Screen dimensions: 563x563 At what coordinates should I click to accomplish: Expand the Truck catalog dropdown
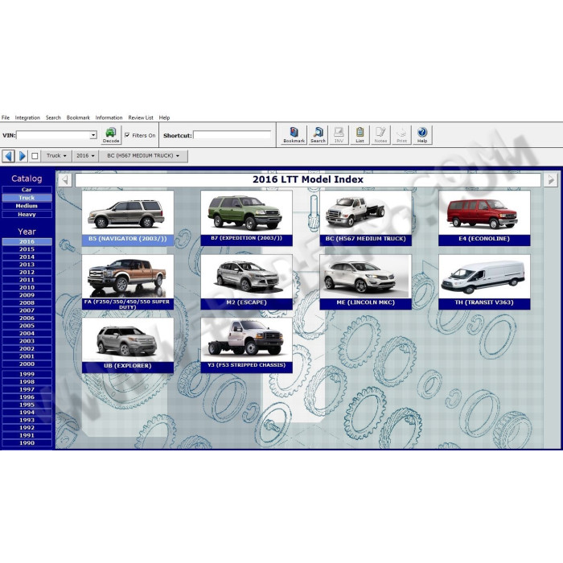[56, 156]
